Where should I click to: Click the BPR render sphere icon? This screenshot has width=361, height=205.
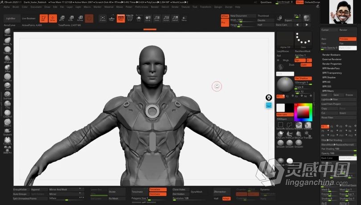point(307,18)
